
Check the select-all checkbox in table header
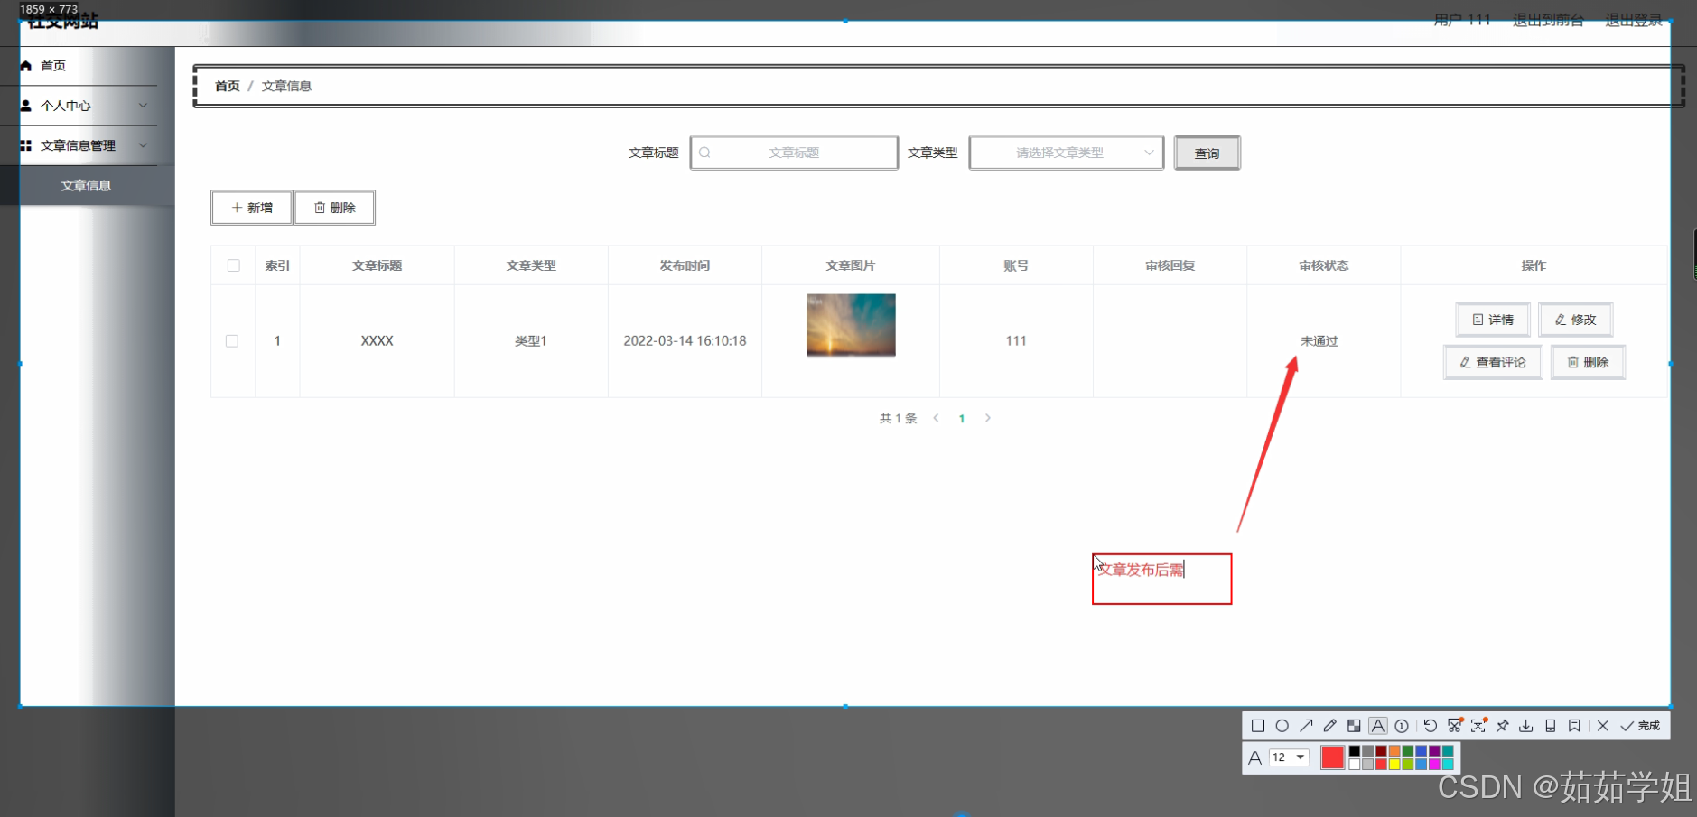click(233, 265)
